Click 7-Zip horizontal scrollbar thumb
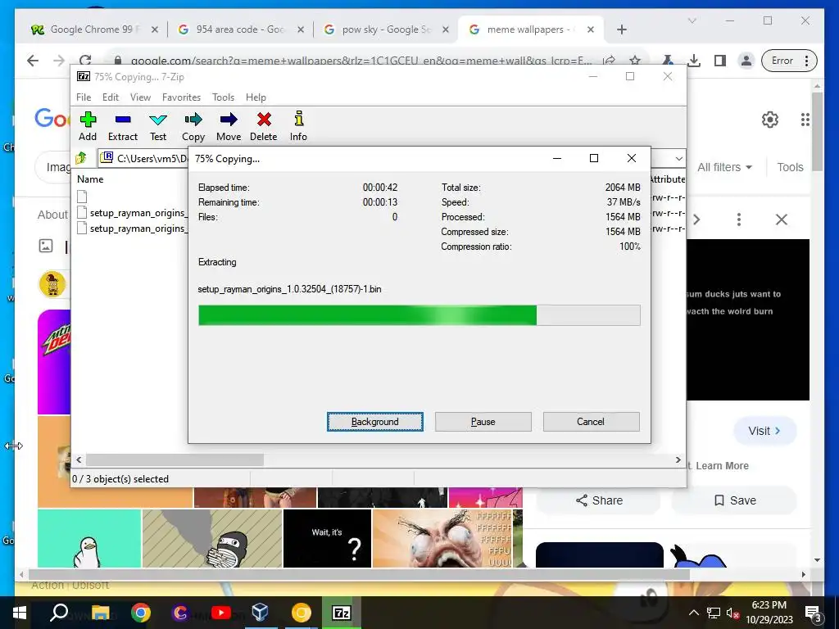 click(175, 459)
